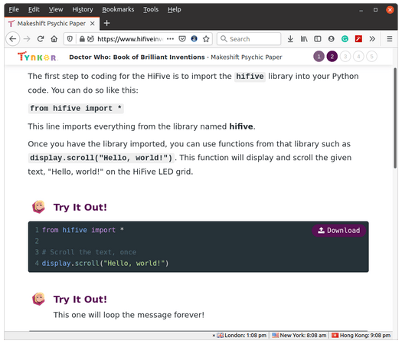Open the History menu
Image resolution: width=402 pixels, height=344 pixels.
click(x=83, y=9)
